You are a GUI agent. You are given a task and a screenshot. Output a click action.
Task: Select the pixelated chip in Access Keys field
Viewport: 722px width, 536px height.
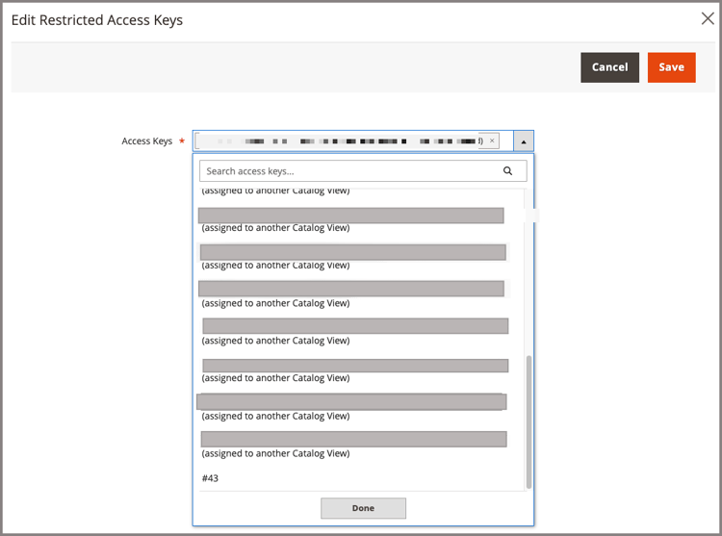click(341, 140)
